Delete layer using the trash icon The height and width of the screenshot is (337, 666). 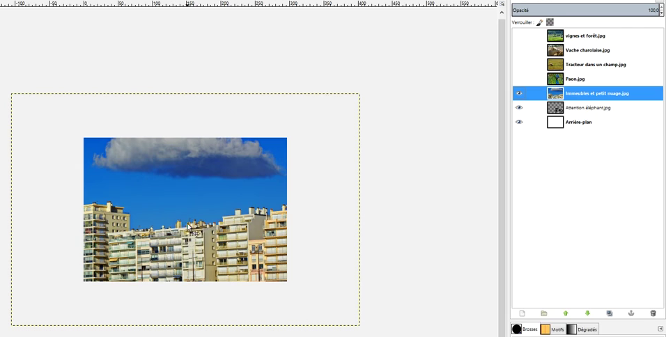[x=653, y=313]
